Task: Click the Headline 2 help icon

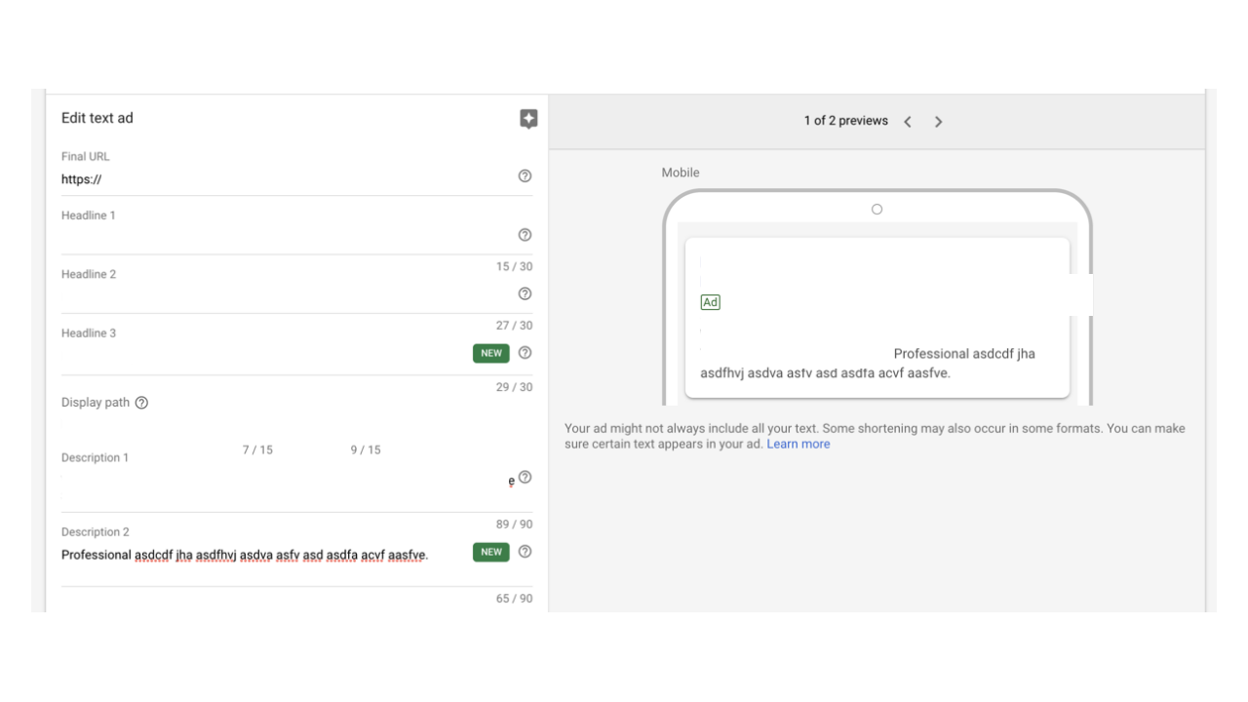Action: 525,293
